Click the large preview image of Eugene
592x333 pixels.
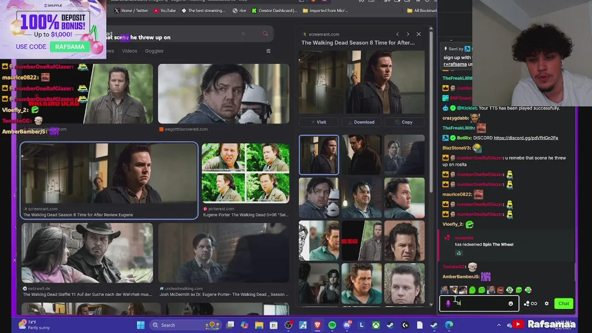pyautogui.click(x=362, y=82)
